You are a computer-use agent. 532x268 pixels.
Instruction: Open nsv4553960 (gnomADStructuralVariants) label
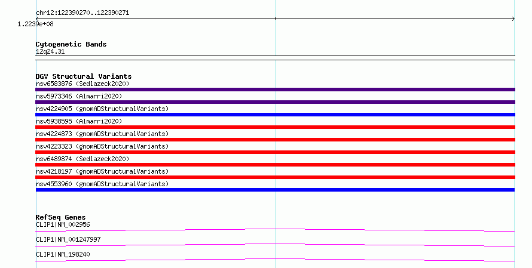(102, 184)
